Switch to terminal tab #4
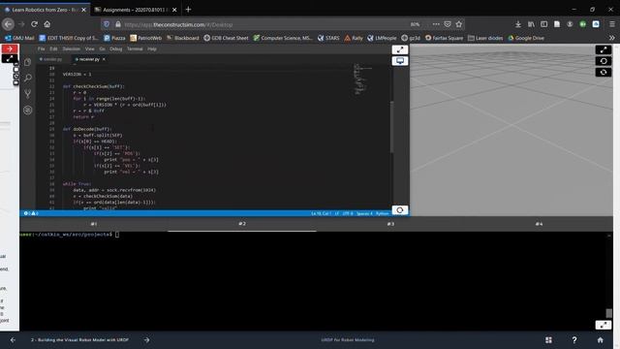The height and width of the screenshot is (349, 620). 539,224
